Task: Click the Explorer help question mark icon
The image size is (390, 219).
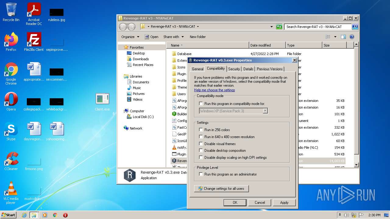Action: coord(352,37)
